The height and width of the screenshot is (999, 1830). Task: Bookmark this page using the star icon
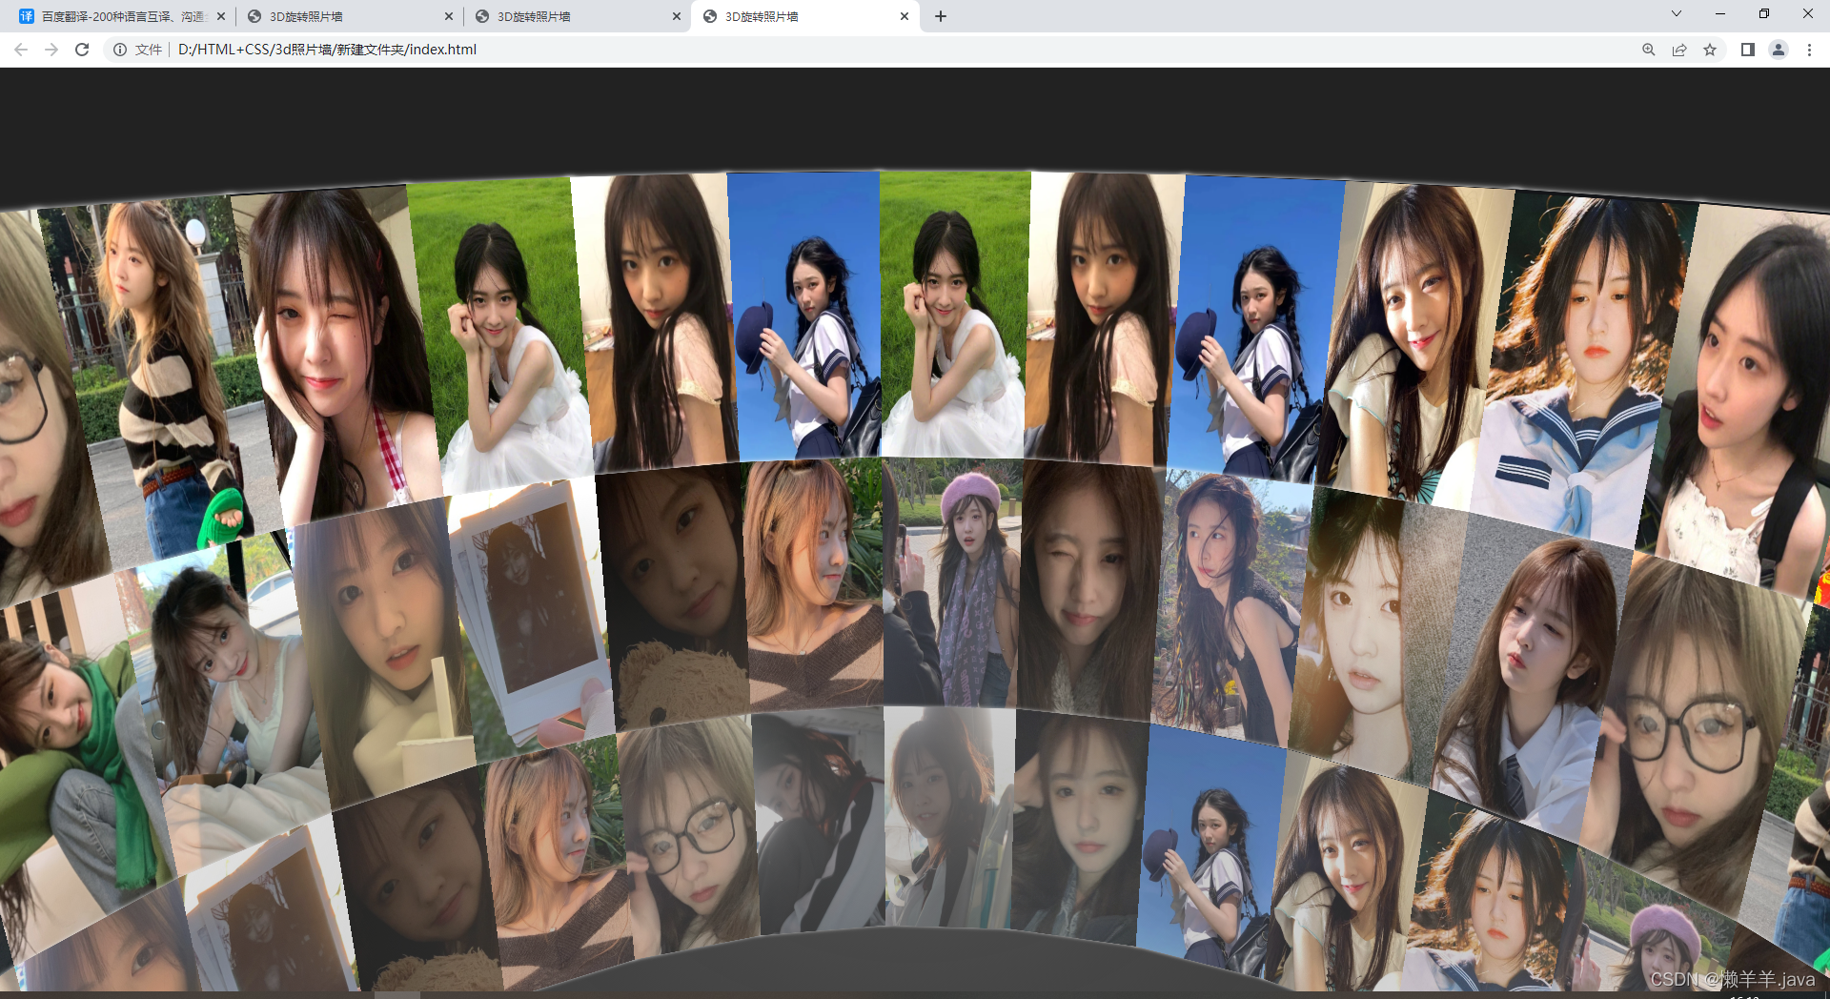click(x=1710, y=50)
